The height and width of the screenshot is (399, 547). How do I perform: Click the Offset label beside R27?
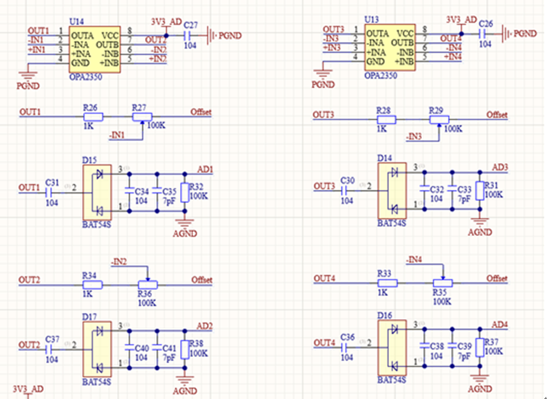[x=201, y=112]
